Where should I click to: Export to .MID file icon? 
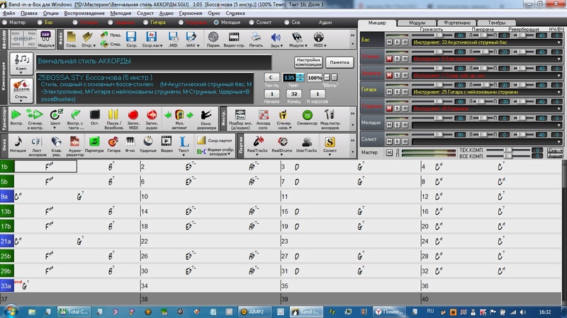click(173, 37)
